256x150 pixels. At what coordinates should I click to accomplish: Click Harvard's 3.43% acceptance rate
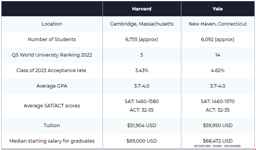coord(142,71)
